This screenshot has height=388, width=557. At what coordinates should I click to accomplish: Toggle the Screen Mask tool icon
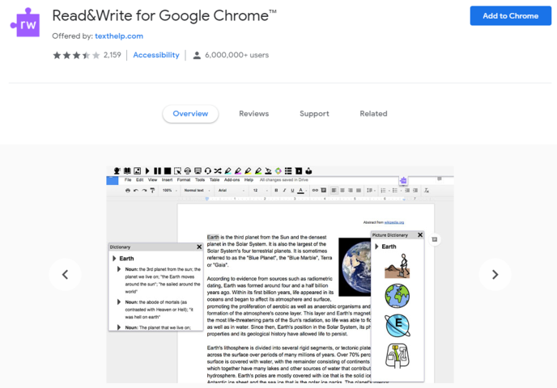[198, 171]
